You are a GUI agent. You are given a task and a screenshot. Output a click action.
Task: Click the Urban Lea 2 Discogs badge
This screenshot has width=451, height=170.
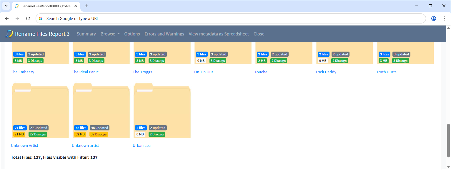(x=157, y=134)
